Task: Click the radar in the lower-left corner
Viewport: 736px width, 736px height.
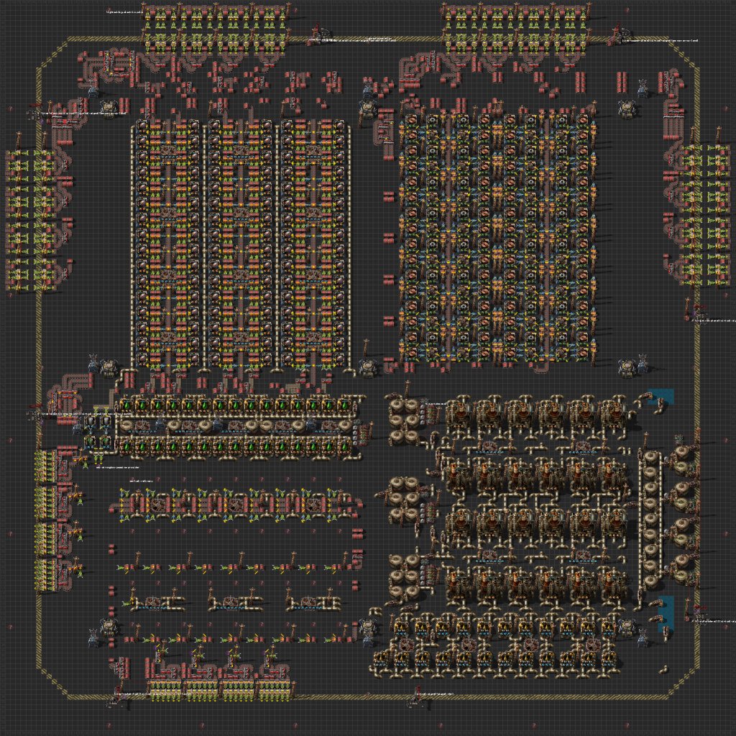Action: coord(93,639)
